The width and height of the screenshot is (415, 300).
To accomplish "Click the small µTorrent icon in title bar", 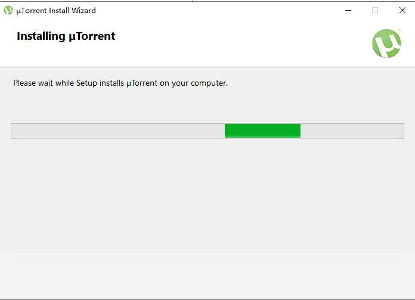I will click(8, 10).
